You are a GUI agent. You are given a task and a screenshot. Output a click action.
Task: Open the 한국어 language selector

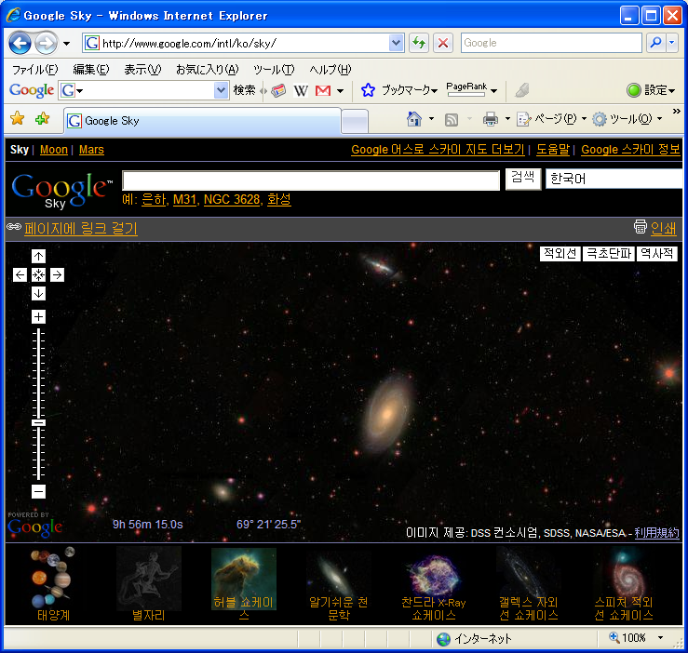point(614,179)
